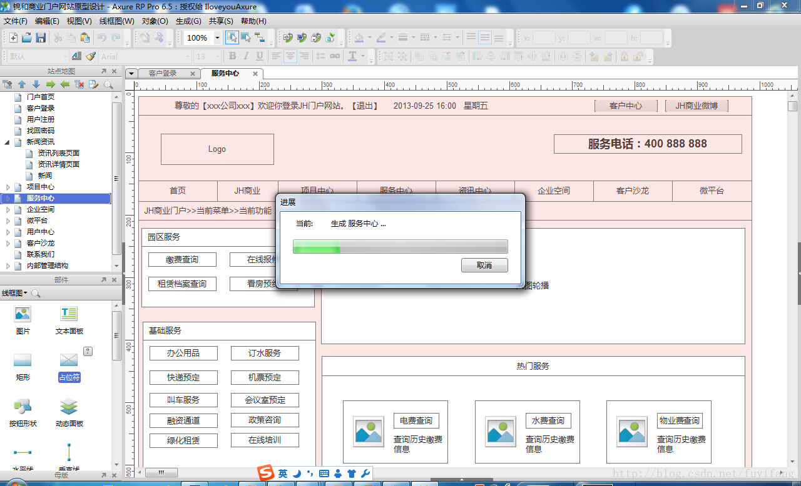
Task: Open the zoom level 100% dropdown
Action: pyautogui.click(x=217, y=37)
